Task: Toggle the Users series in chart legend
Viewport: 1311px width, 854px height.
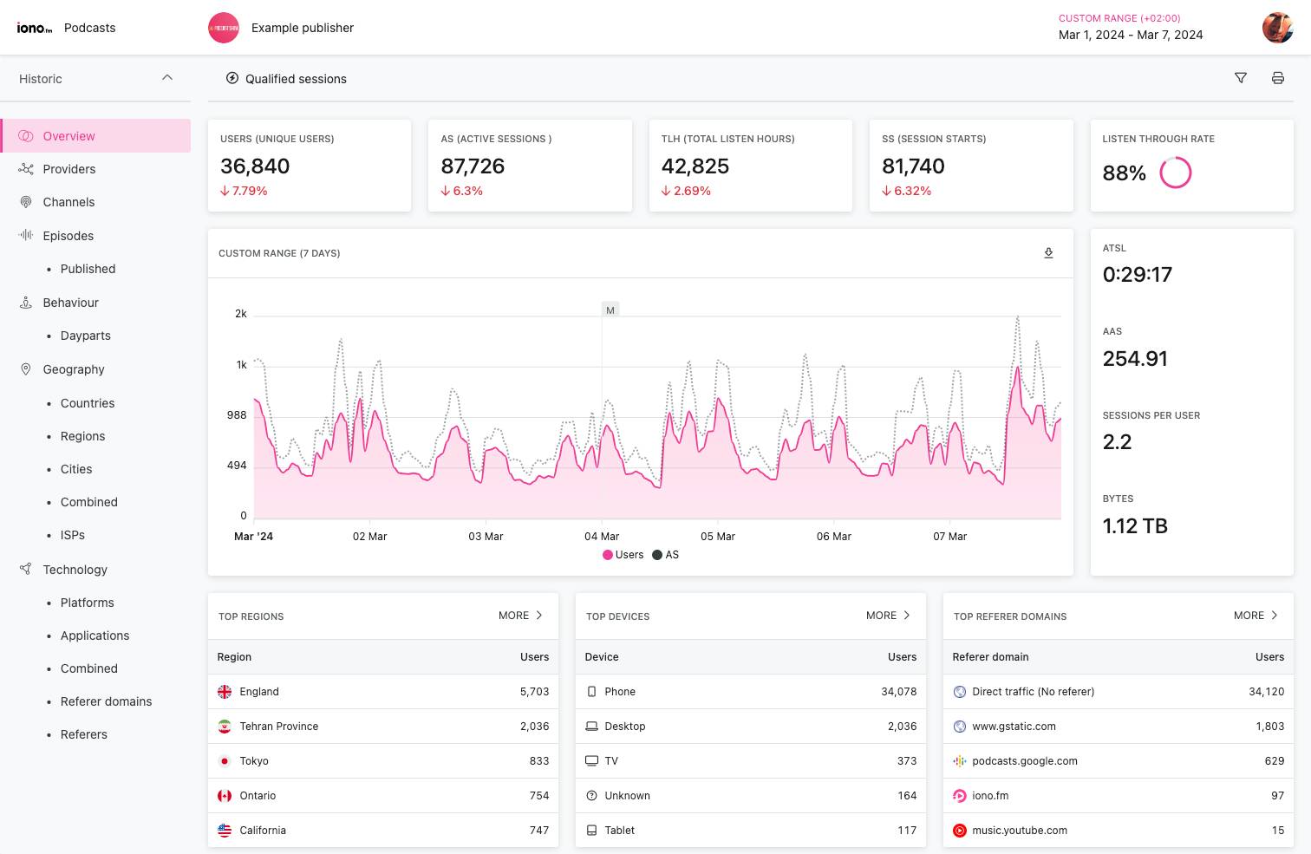Action: (623, 555)
